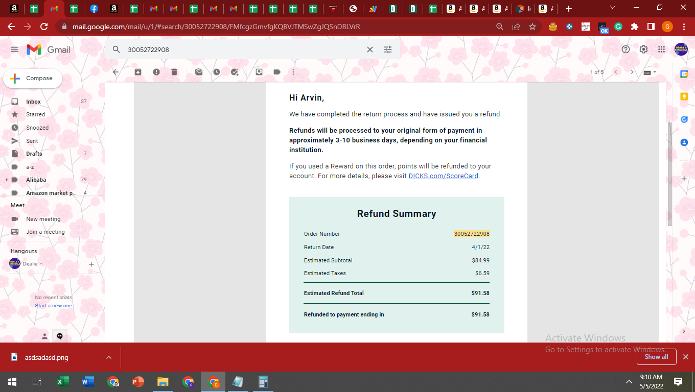This screenshot has height=392, width=695.
Task: Open a new browser tab
Action: pos(569,9)
